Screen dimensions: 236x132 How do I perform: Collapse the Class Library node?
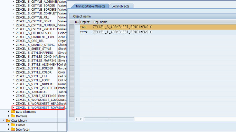tap(3, 120)
